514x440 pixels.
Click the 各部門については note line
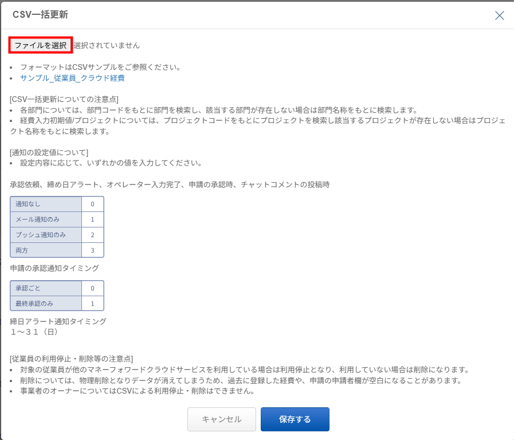click(219, 110)
